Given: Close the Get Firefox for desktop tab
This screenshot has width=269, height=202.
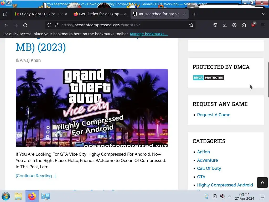Looking at the screenshot, I should click(x=125, y=14).
